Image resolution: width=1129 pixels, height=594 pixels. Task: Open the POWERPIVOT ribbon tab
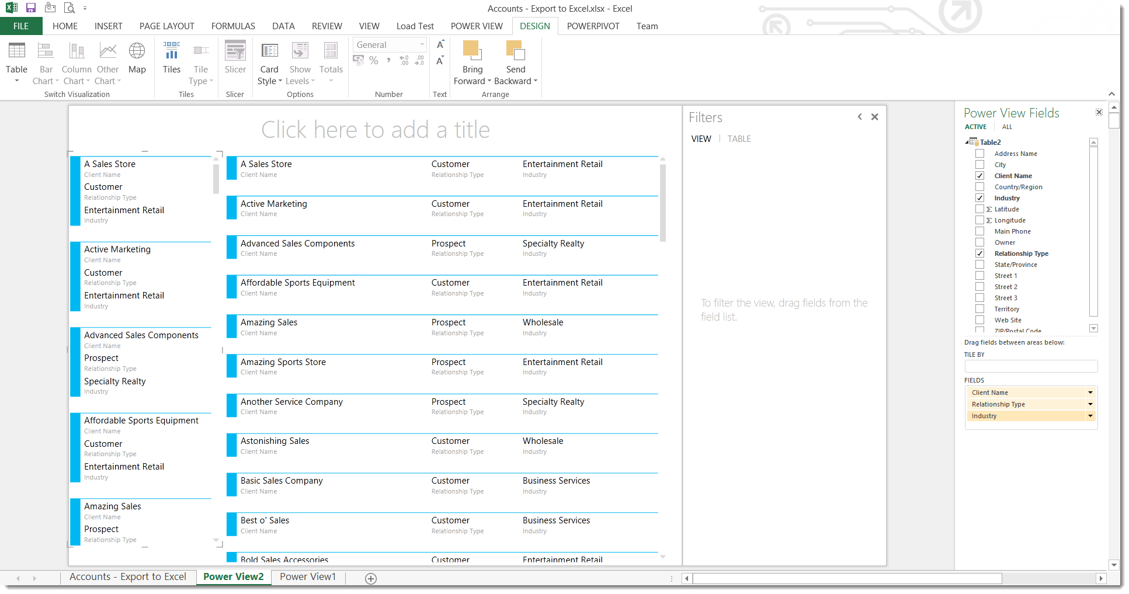593,26
